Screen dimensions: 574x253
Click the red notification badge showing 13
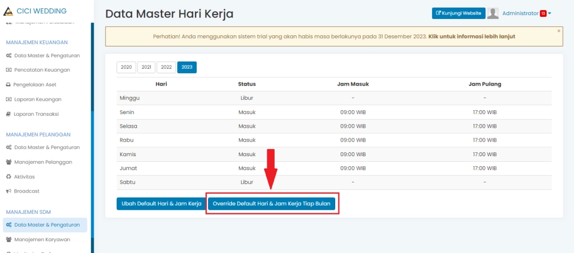click(543, 13)
